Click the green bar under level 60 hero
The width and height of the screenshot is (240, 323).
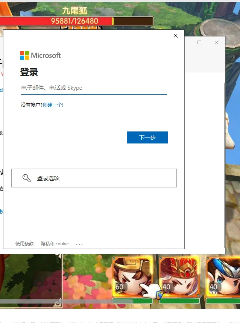(132, 301)
